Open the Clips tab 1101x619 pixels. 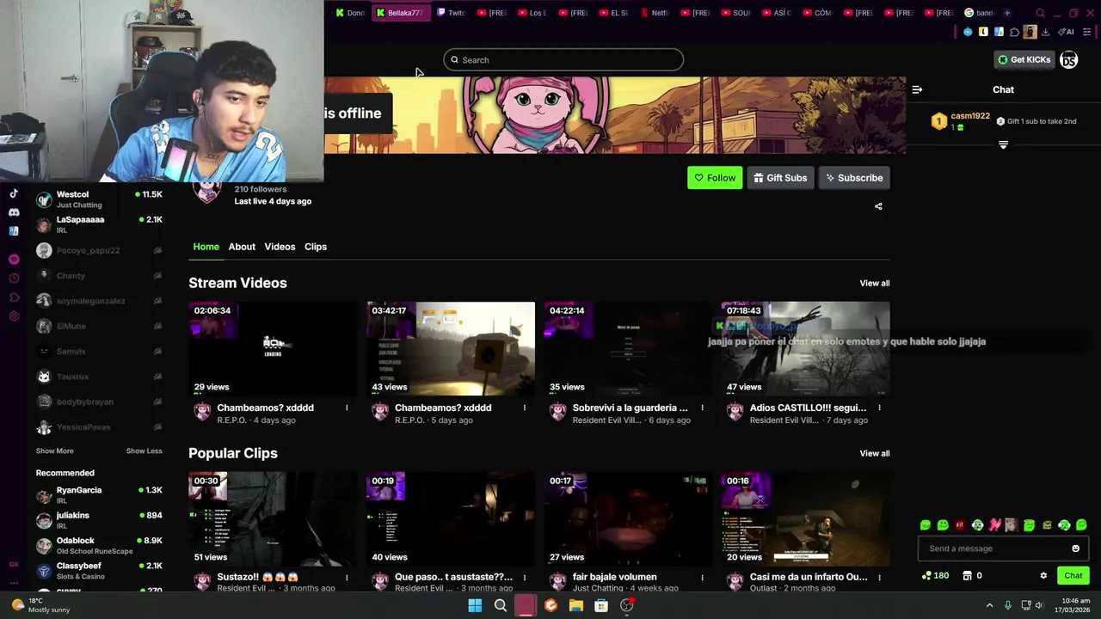[316, 247]
